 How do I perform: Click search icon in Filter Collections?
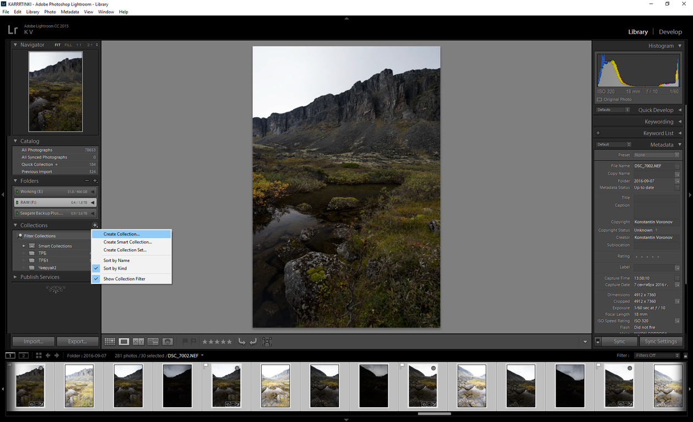(20, 235)
